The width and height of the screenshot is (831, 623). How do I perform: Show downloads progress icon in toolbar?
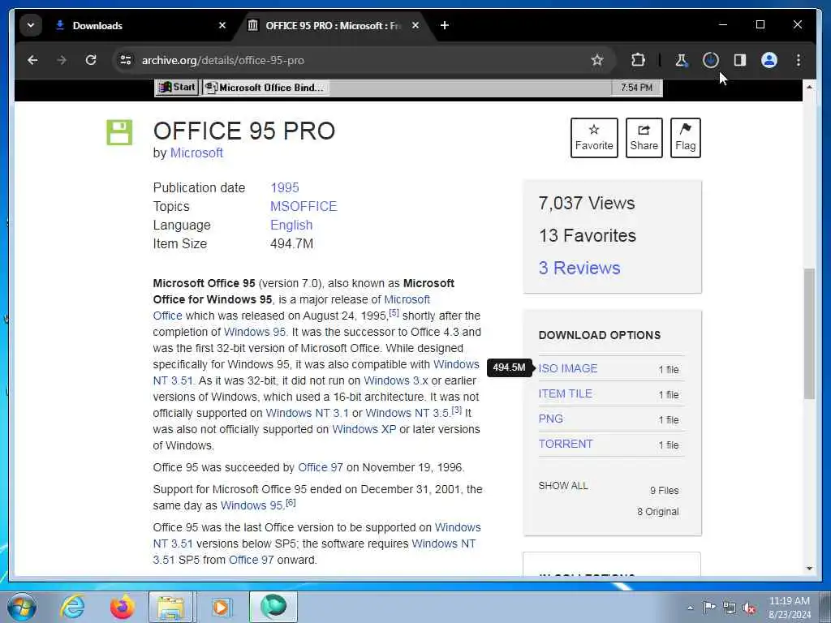click(711, 60)
